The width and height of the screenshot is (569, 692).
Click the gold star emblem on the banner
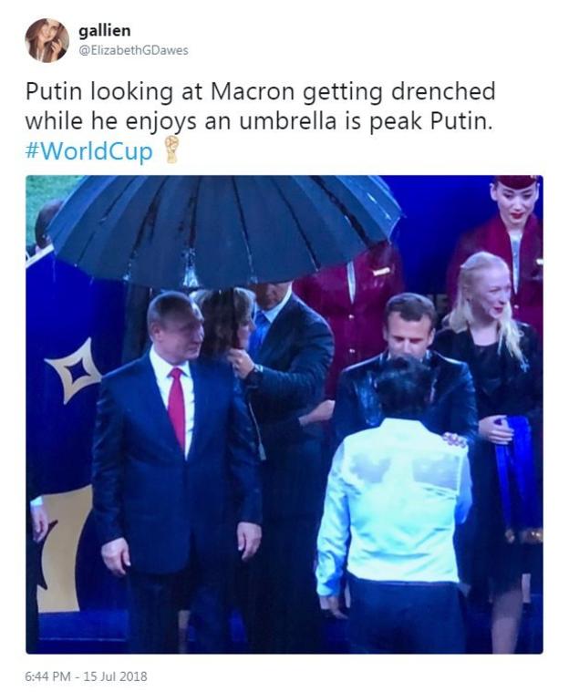point(73,371)
